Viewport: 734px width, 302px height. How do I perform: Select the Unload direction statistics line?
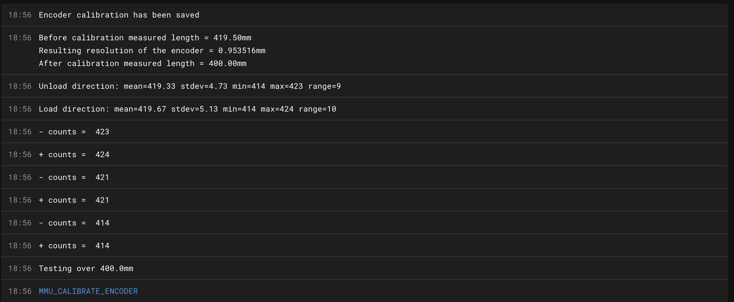pyautogui.click(x=190, y=86)
